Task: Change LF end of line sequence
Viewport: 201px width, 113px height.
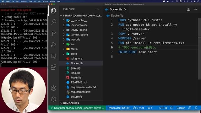Action: [172, 108]
